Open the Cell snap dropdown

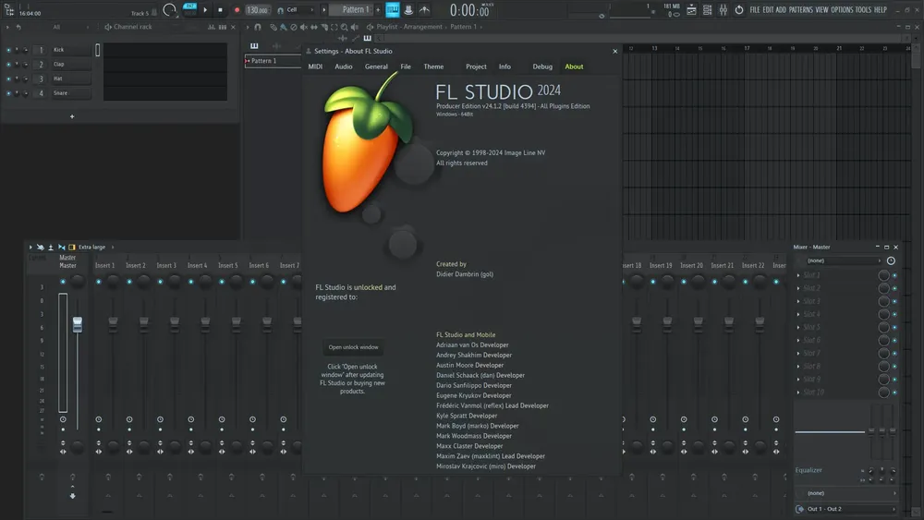[x=299, y=10]
